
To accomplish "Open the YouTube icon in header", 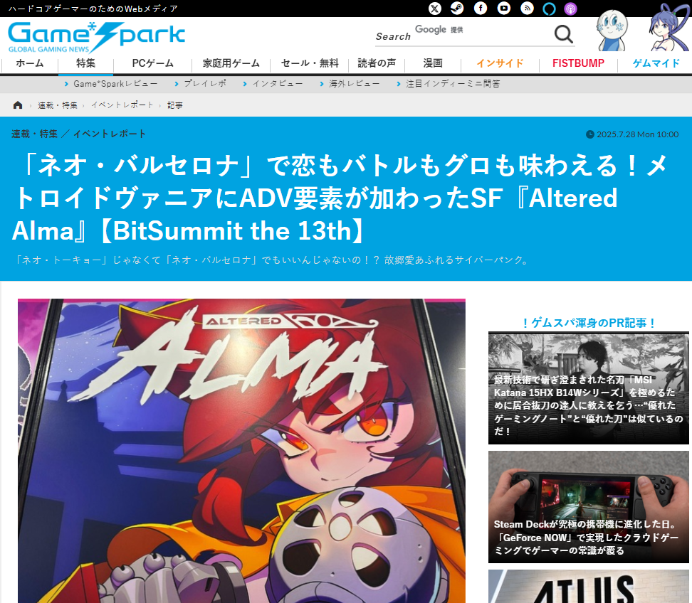I will point(503,9).
